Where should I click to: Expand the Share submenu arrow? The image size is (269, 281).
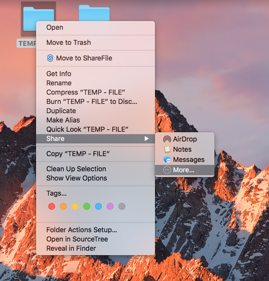[147, 139]
